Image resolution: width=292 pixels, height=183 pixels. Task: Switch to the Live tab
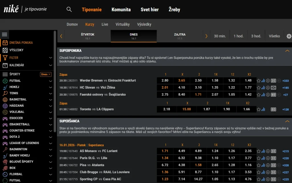pos(105,24)
